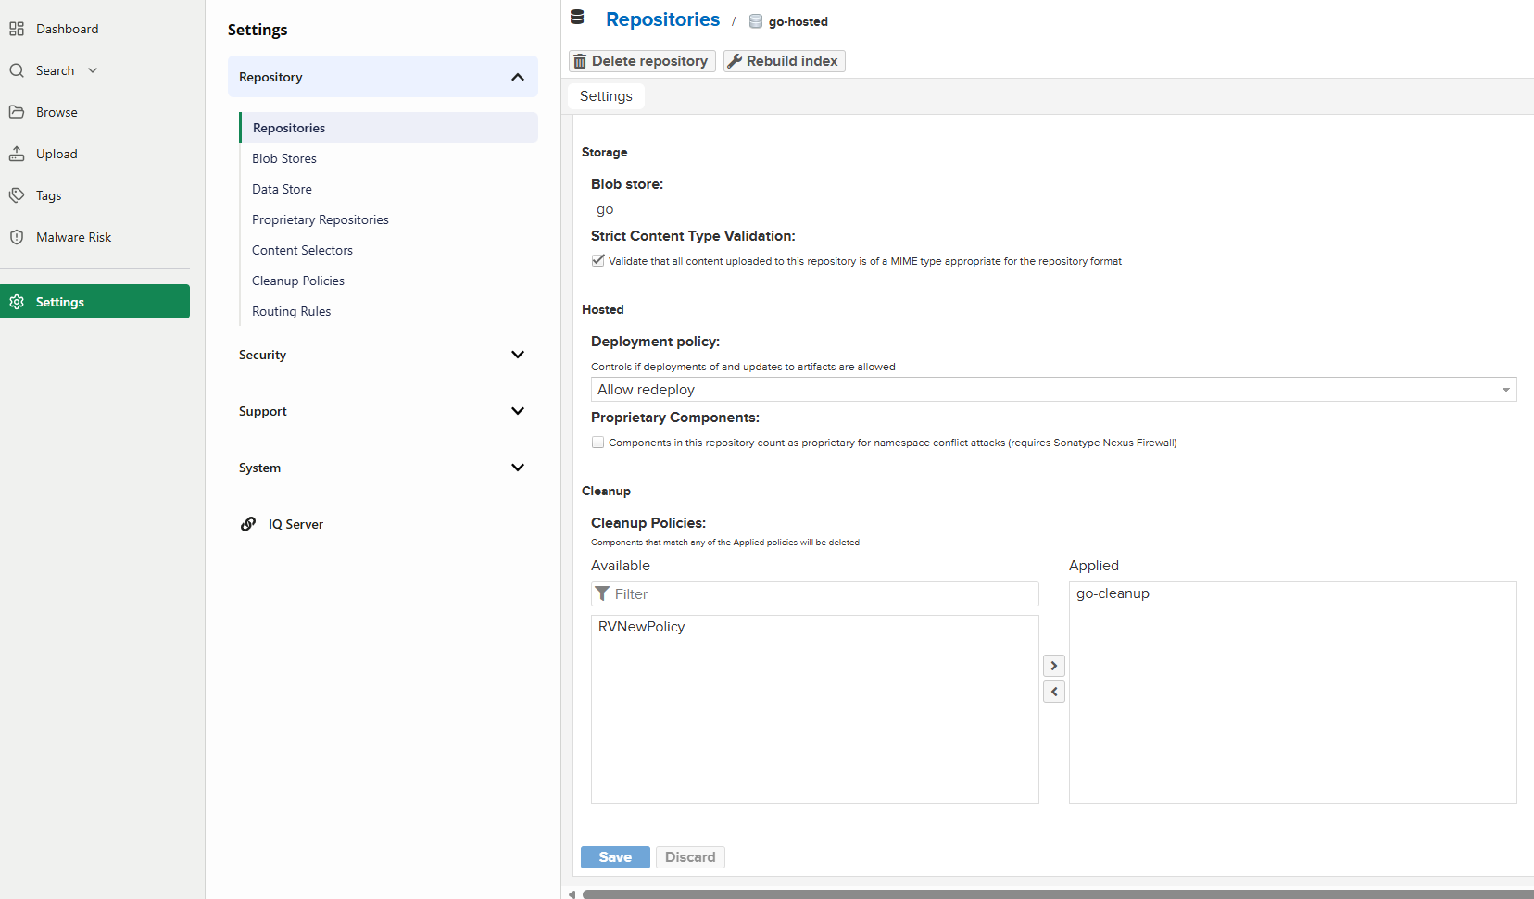
Task: Open the Browse folder icon
Action: [17, 112]
